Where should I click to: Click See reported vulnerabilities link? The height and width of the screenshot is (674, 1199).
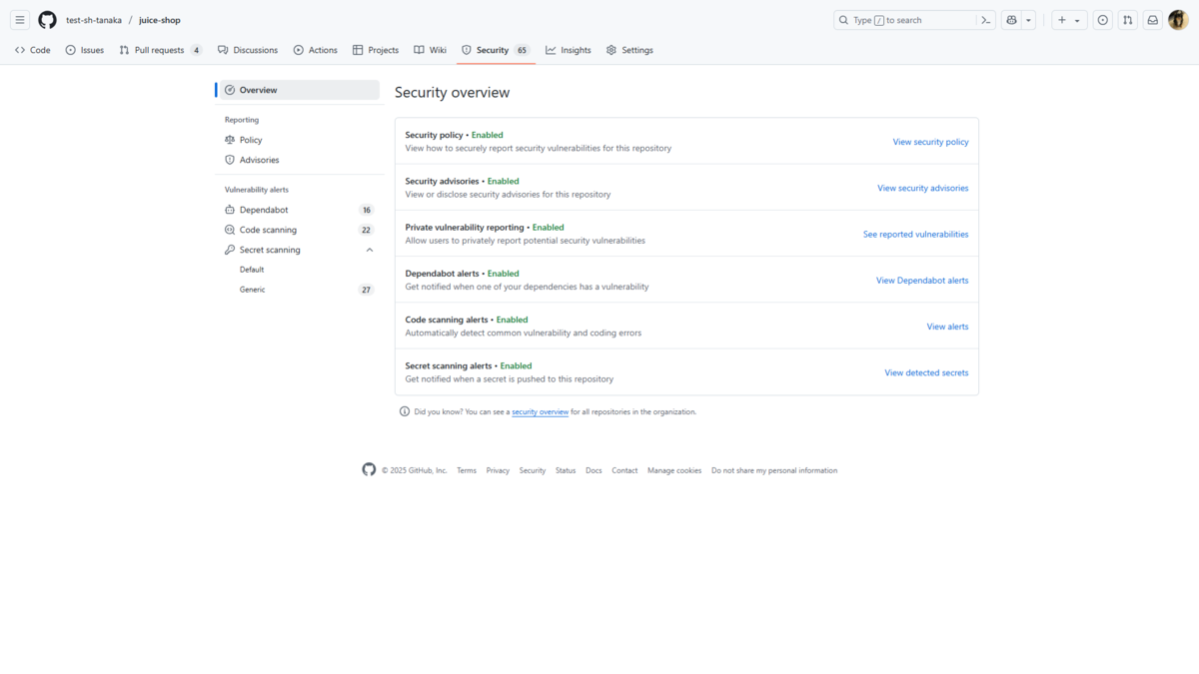tap(915, 234)
